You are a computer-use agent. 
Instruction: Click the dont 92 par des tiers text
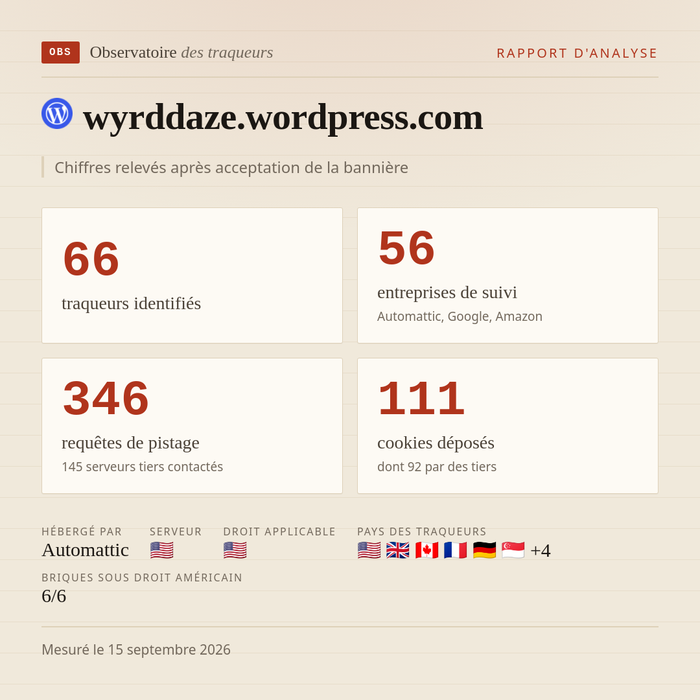click(x=437, y=467)
